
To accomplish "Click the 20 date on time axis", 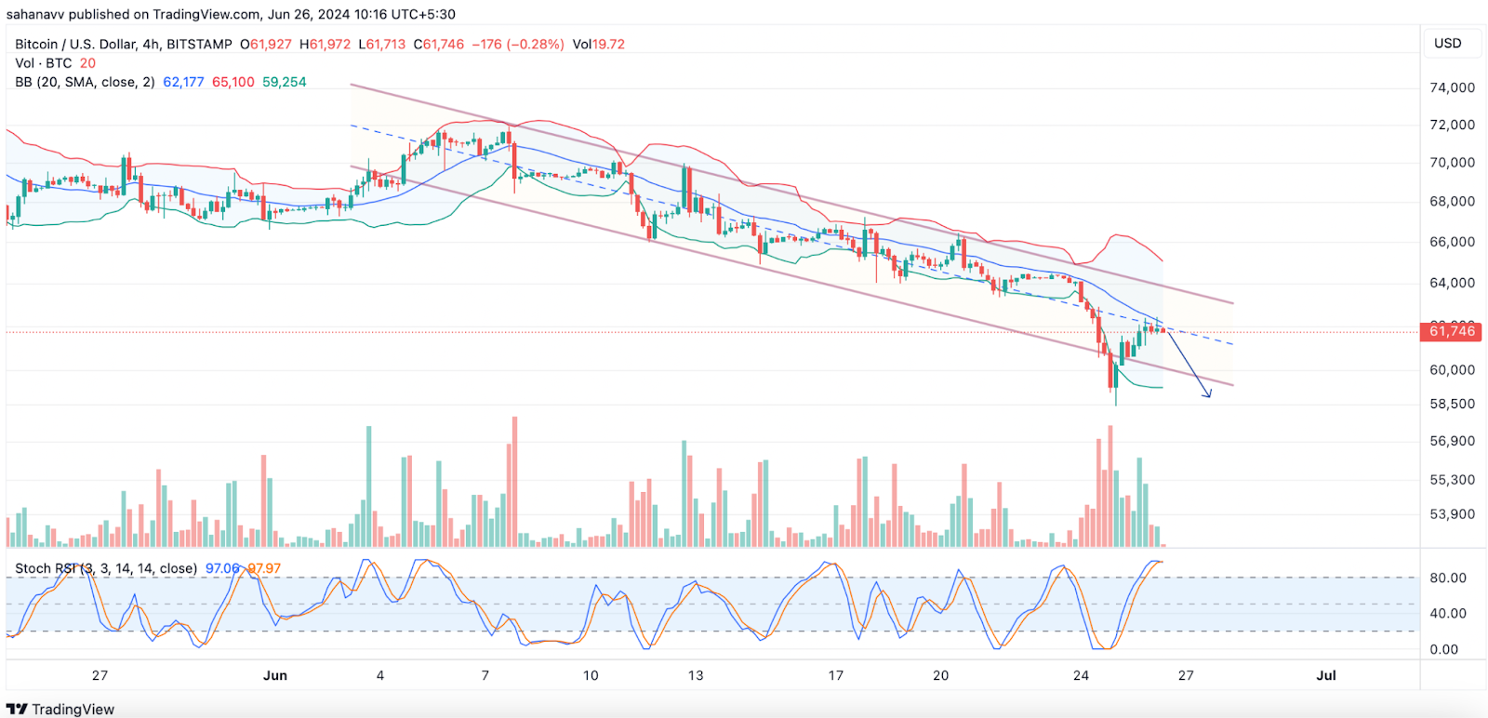I will click(x=941, y=675).
